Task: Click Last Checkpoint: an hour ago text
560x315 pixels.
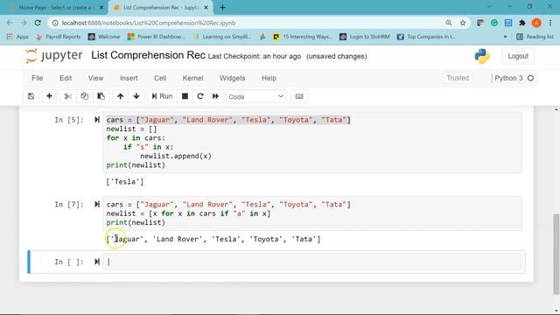Action: click(255, 56)
